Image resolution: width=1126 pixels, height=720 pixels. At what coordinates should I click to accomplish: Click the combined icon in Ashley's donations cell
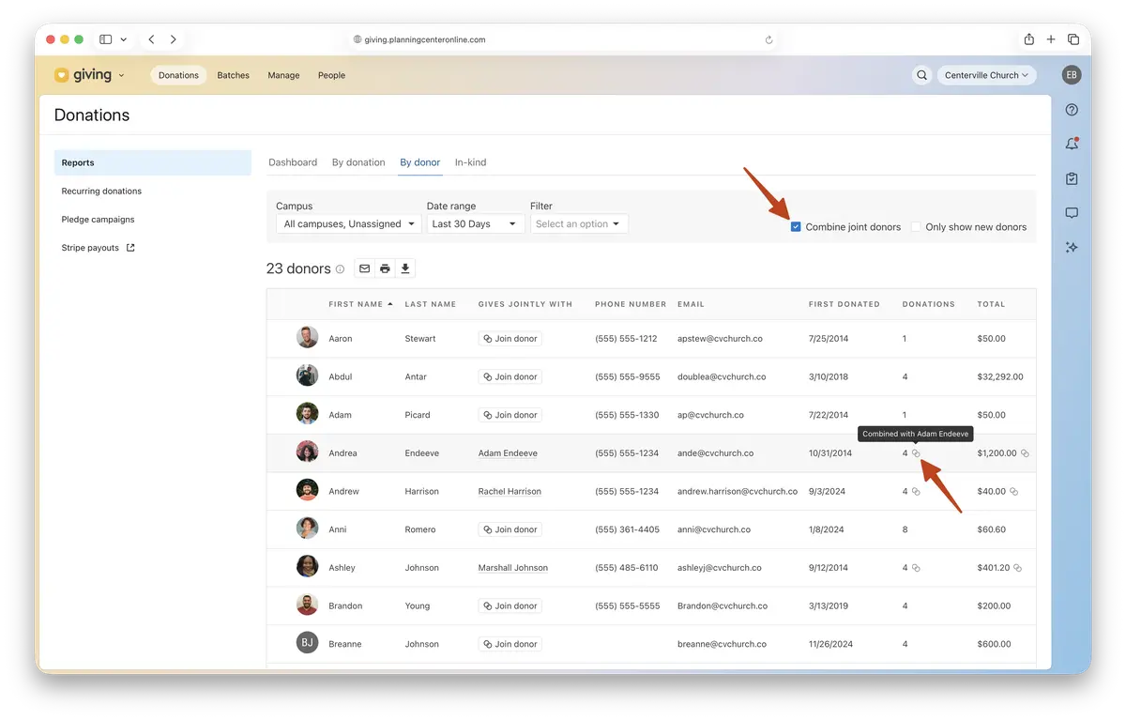click(x=916, y=568)
